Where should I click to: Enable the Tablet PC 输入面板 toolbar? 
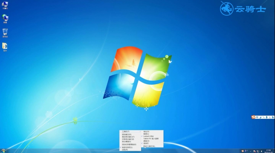[x=152, y=139]
